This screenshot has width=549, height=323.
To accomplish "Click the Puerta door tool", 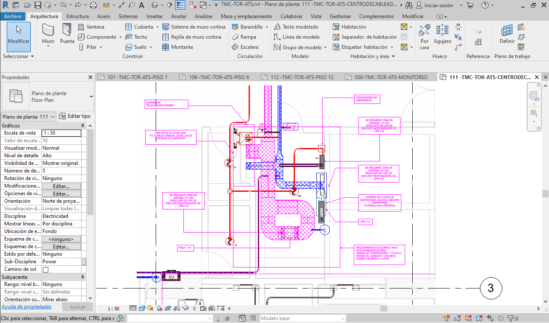I will (67, 34).
